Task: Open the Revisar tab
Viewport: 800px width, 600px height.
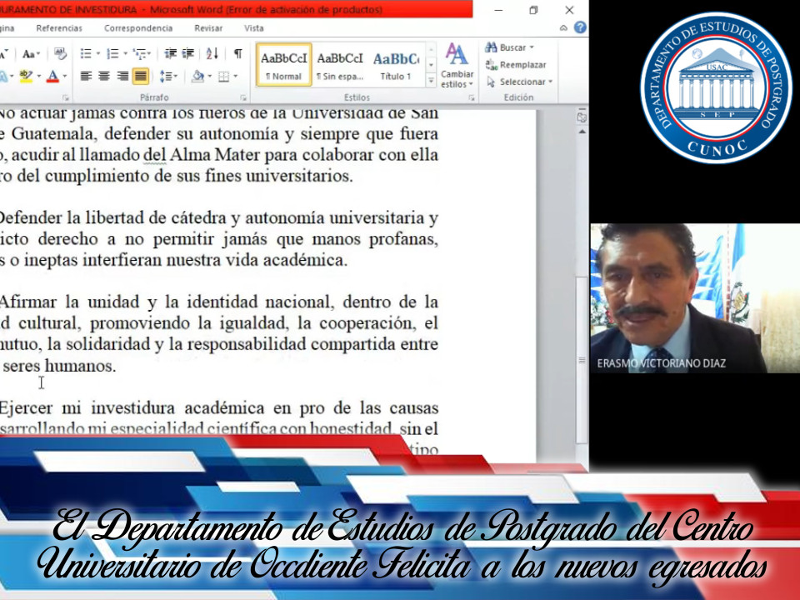Action: click(208, 28)
